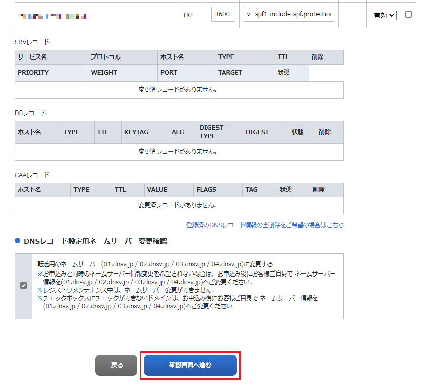Viewport: 433px width, 387px height.
Task: Click the TTL field showing 3600
Action: (x=224, y=15)
